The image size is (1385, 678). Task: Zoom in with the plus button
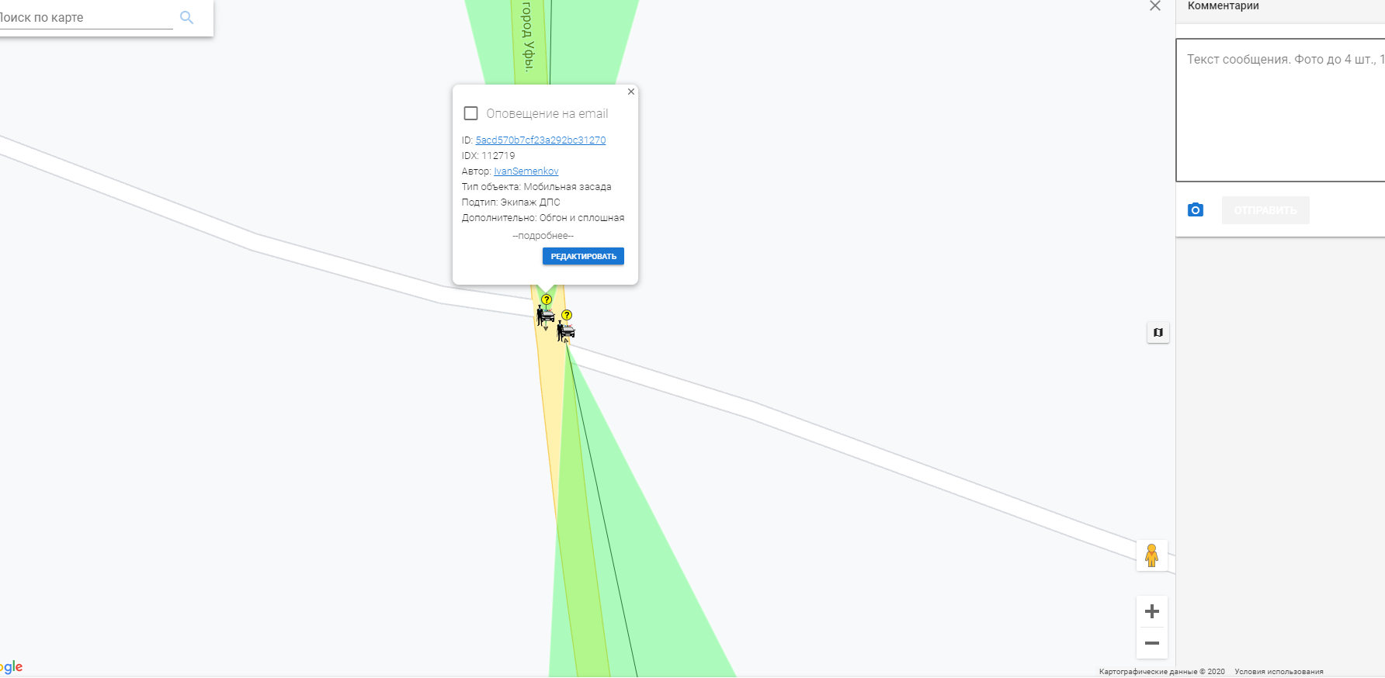point(1152,611)
